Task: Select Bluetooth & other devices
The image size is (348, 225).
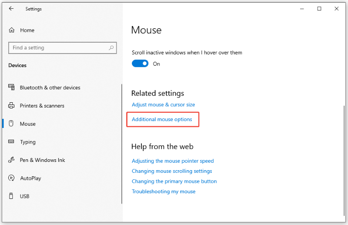Action: (x=50, y=87)
